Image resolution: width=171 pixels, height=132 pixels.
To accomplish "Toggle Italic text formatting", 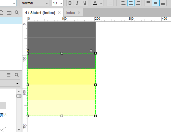I will pos(77,3).
